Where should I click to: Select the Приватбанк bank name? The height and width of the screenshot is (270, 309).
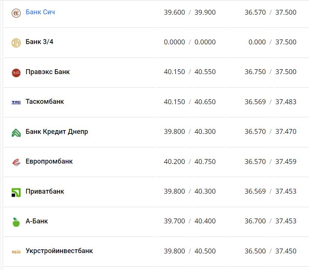point(45,191)
